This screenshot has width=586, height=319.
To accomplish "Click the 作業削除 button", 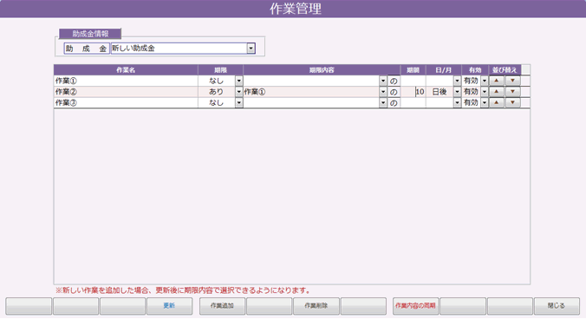I will coord(316,306).
